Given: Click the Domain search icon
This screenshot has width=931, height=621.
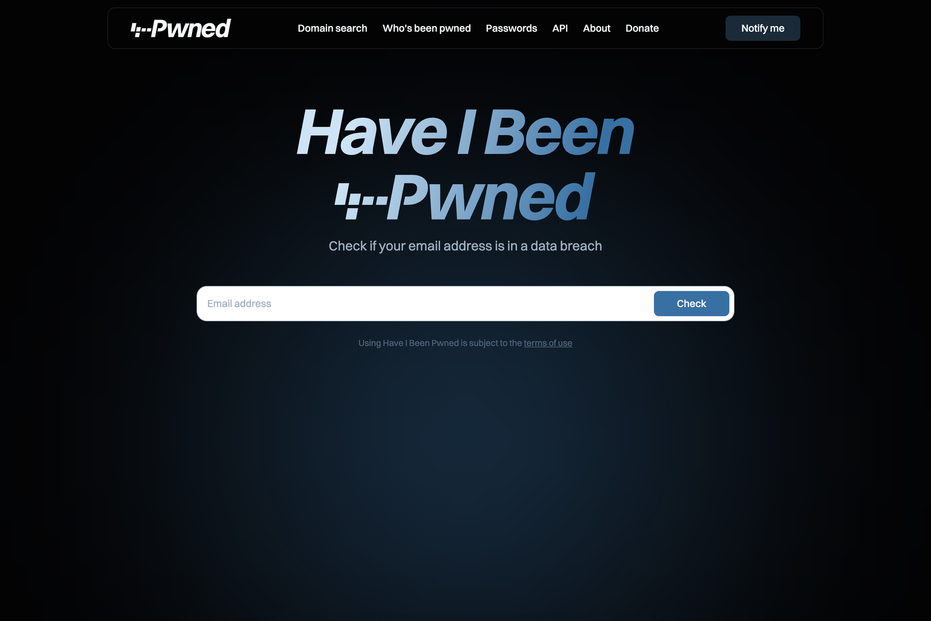Looking at the screenshot, I should 332,28.
